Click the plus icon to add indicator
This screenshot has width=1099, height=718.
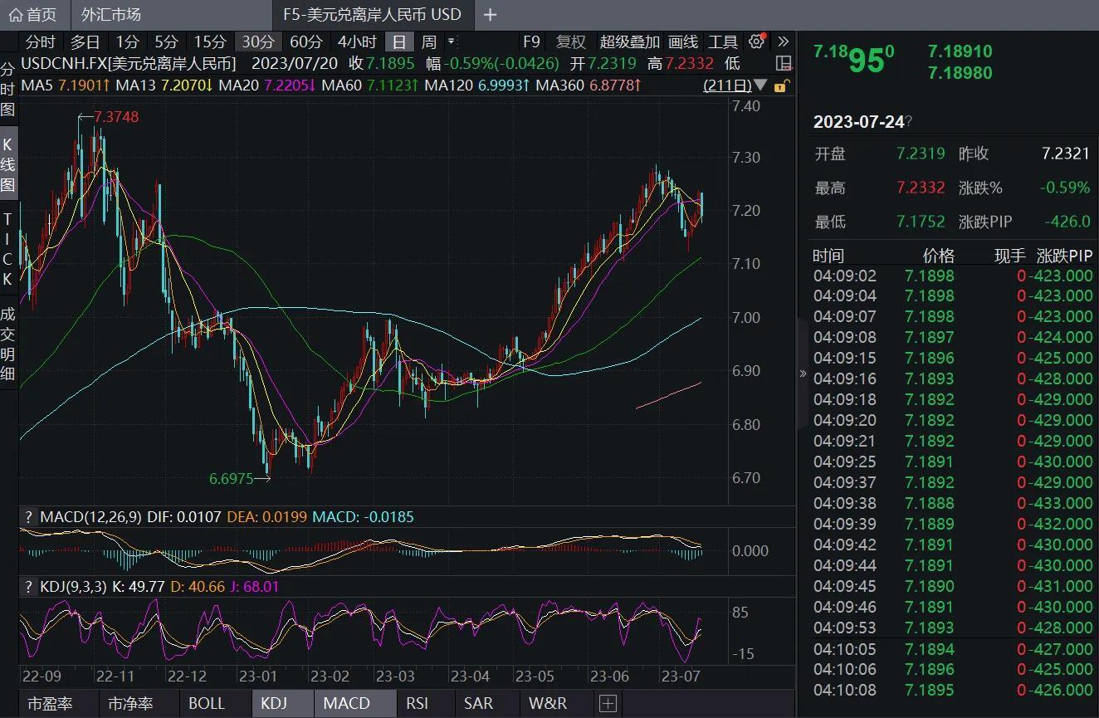608,704
